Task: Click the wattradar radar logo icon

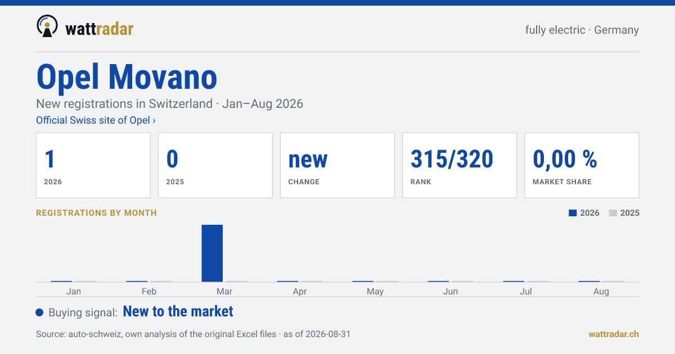Action: 47,26
